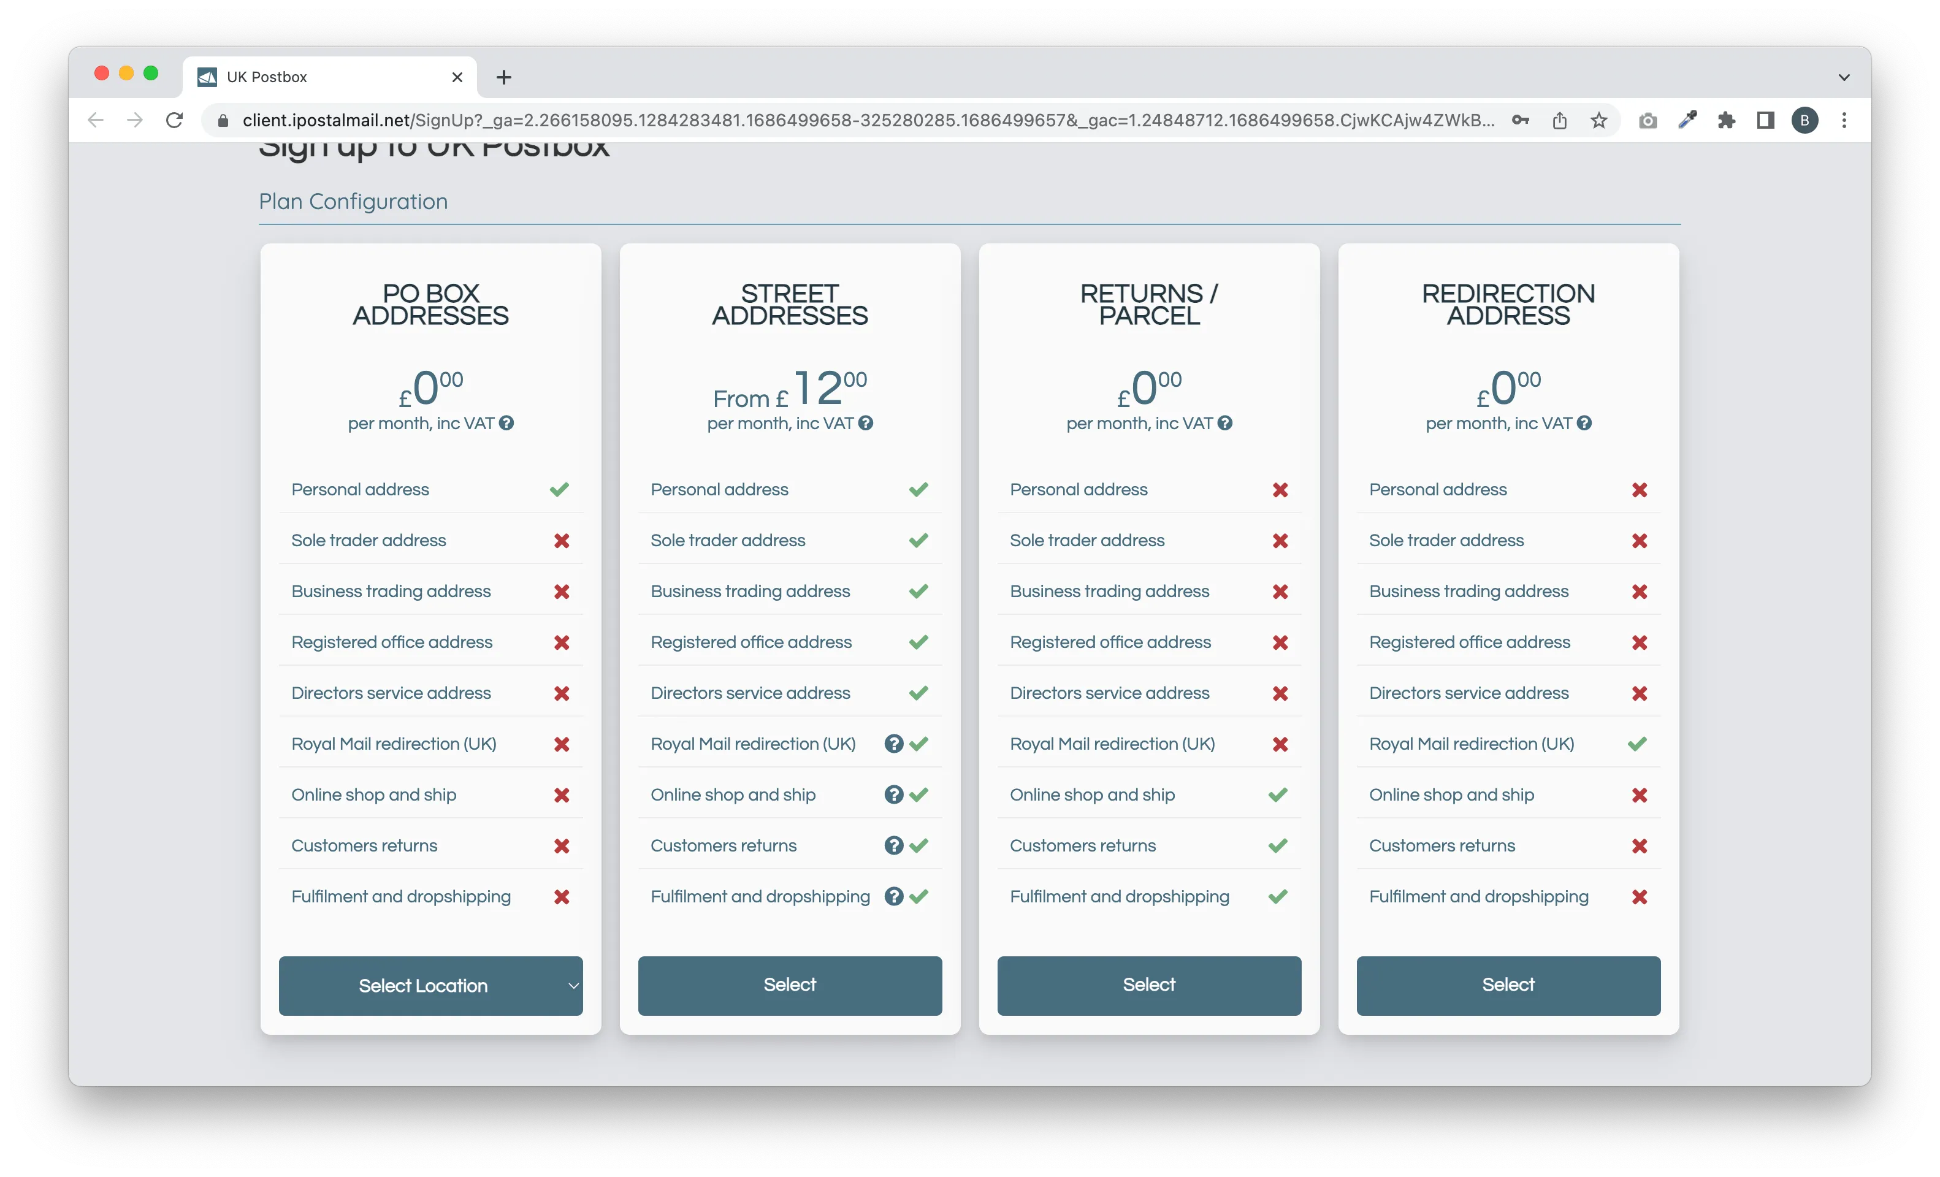Open the profile B avatar

1805,120
